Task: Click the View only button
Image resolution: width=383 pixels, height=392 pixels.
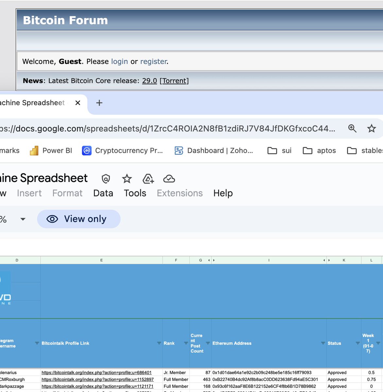Action: pyautogui.click(x=79, y=219)
